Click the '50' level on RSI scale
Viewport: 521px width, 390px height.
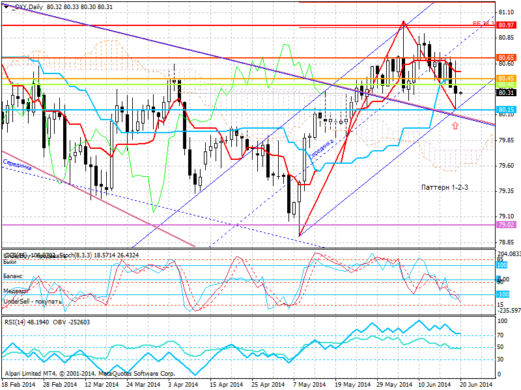[500, 347]
